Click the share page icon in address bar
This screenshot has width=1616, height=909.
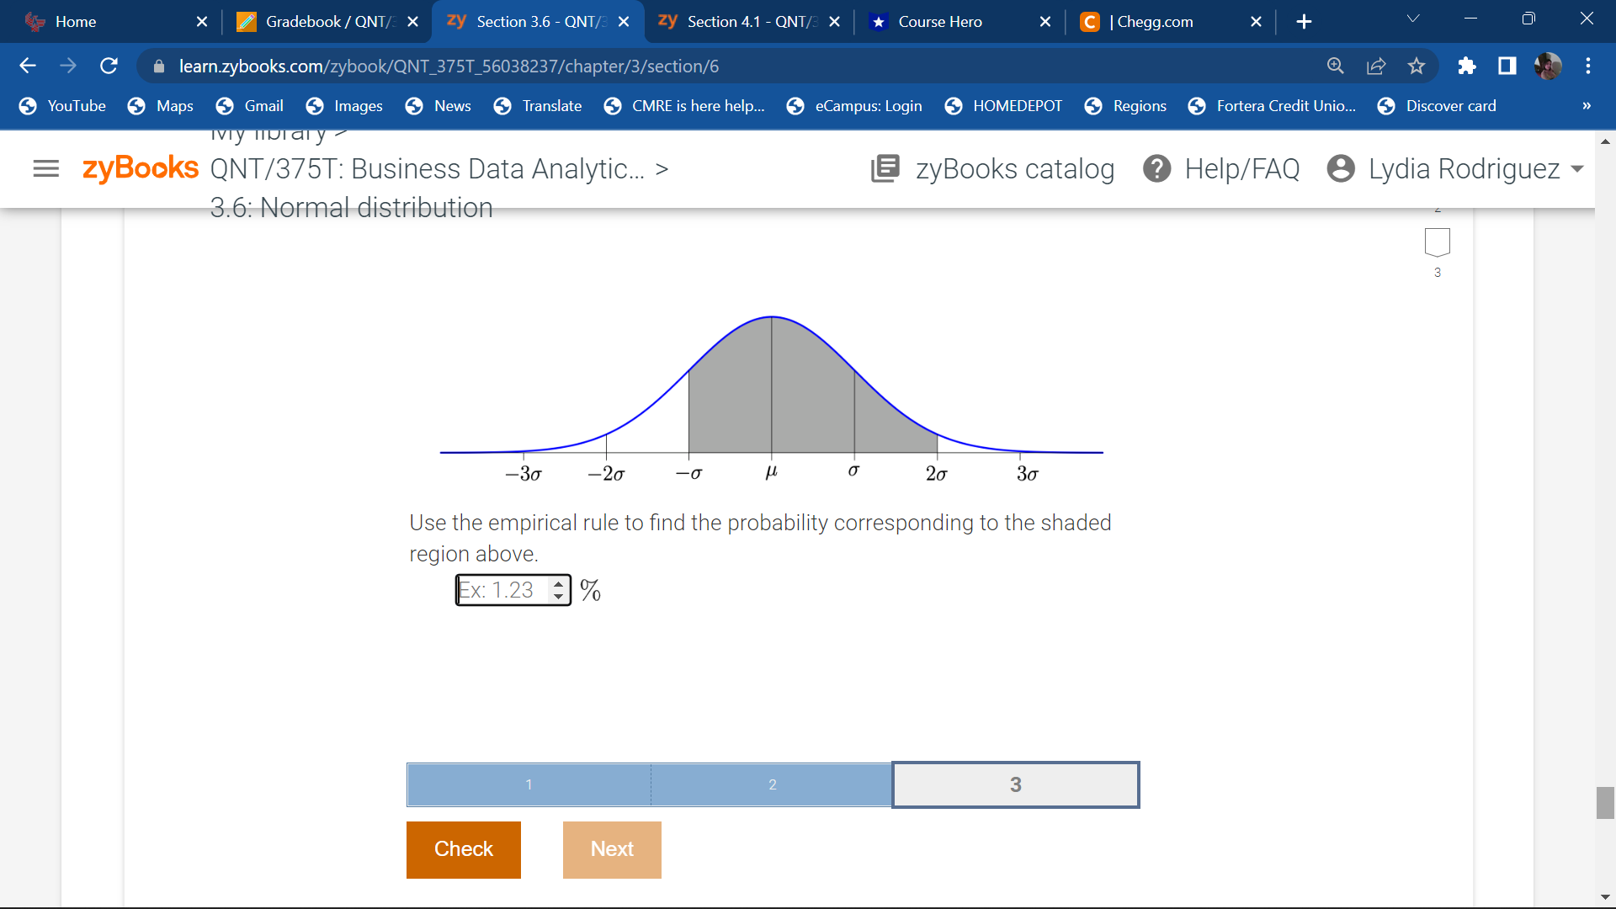pyautogui.click(x=1376, y=66)
